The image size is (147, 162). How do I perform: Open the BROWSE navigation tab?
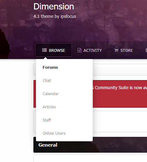(54, 50)
